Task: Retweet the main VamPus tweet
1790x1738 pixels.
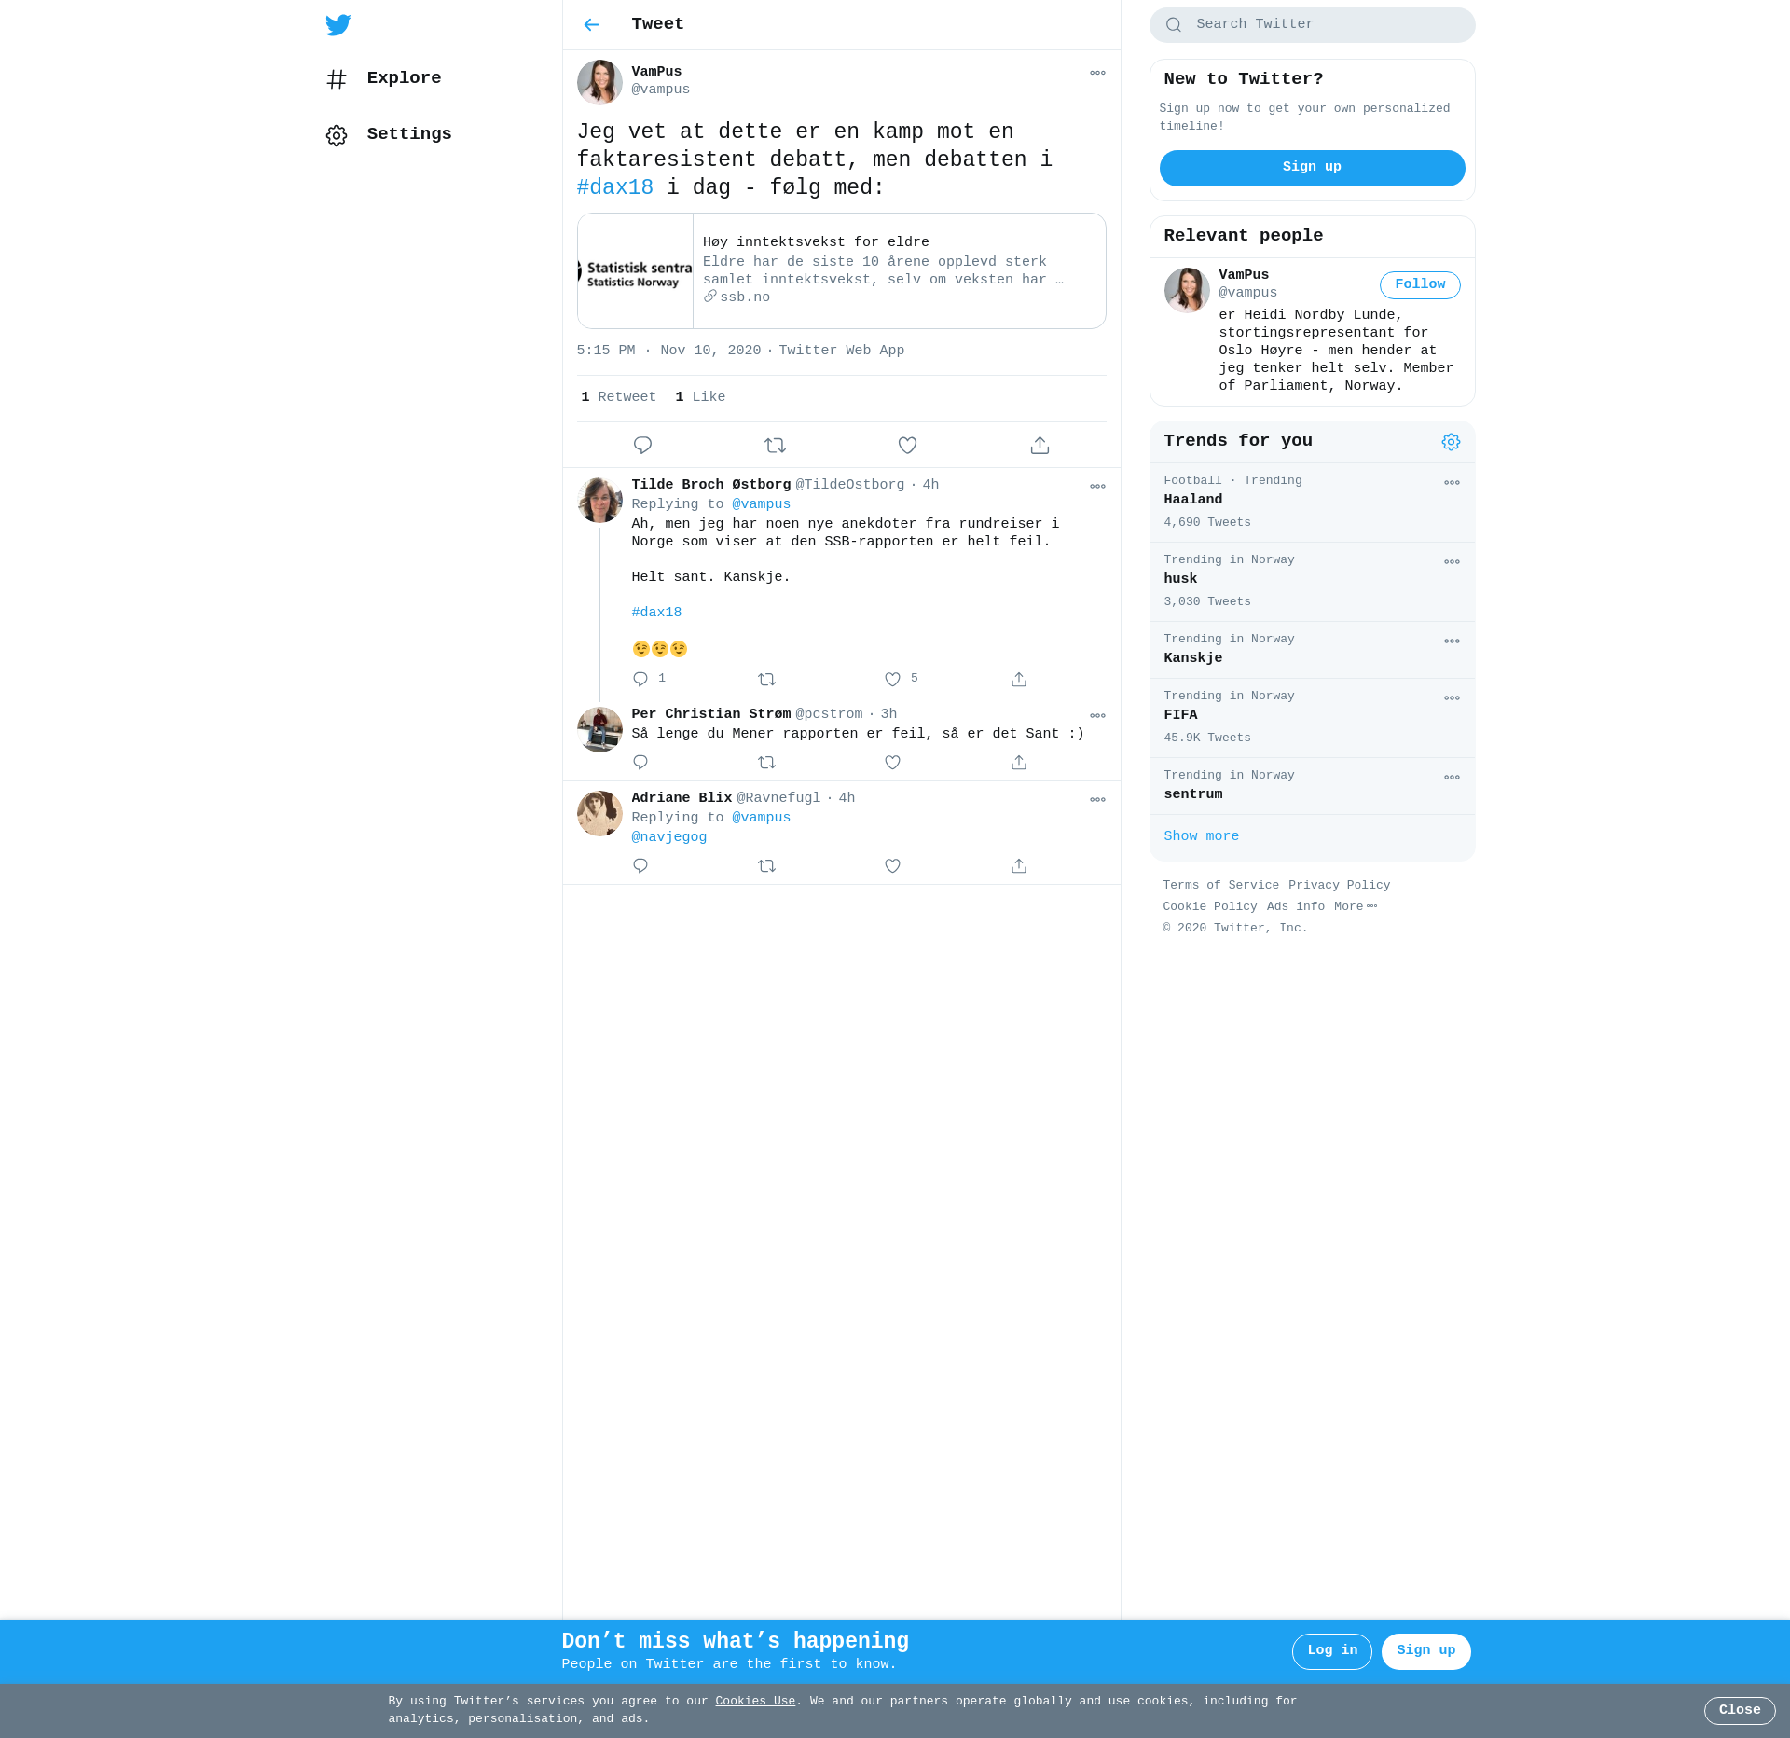Action: [x=775, y=446]
